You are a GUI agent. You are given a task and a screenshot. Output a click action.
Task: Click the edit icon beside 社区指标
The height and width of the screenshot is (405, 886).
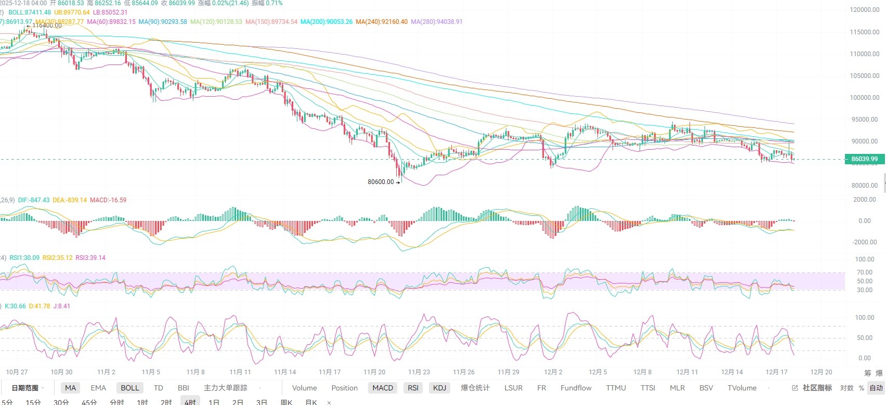point(794,388)
